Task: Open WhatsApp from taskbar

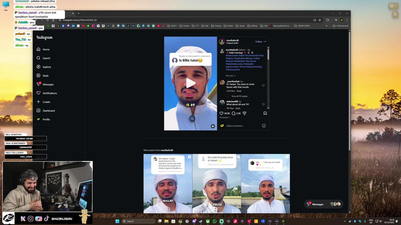Action: [x=215, y=221]
